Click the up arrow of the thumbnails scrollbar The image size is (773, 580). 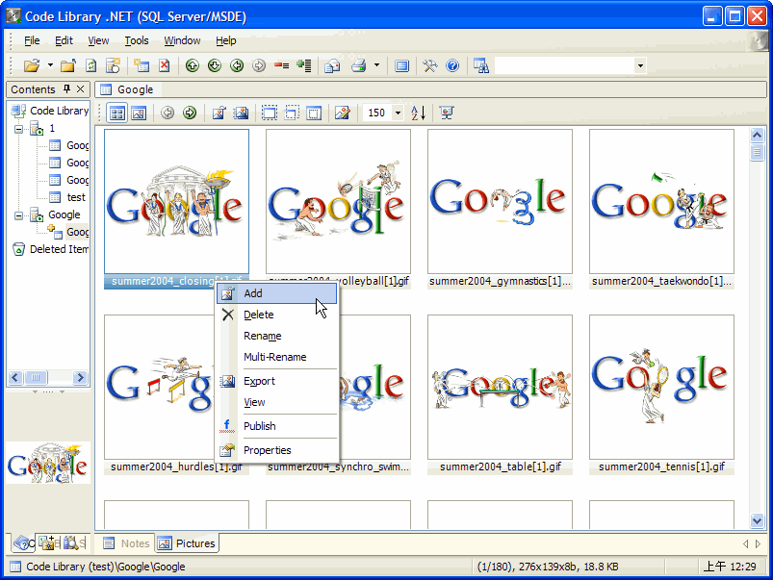point(757,135)
